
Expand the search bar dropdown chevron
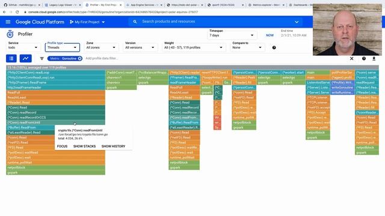(297, 22)
